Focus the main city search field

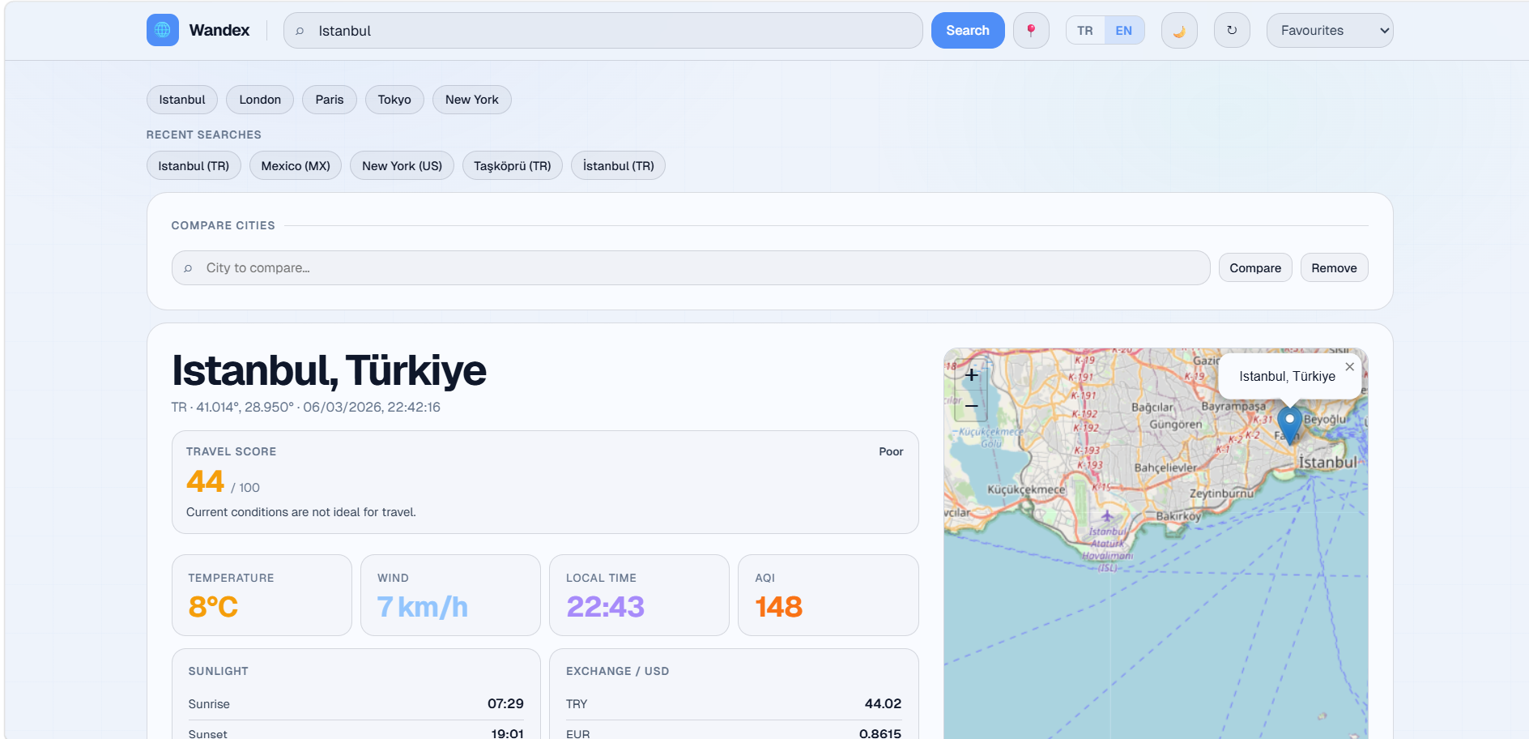pyautogui.click(x=603, y=31)
